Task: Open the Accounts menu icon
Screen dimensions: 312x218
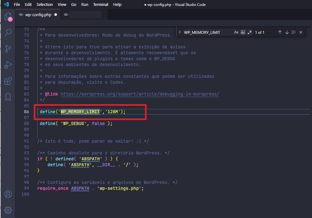Action: click(x=8, y=194)
